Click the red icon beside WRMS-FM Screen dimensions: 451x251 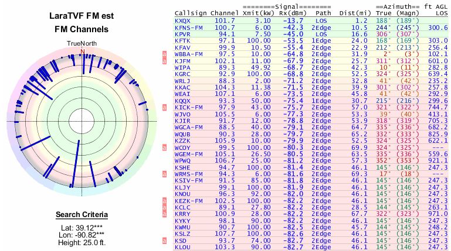[x=165, y=174]
